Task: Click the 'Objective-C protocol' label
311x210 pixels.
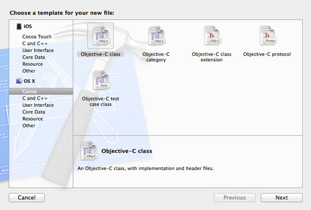Action: tap(267, 54)
